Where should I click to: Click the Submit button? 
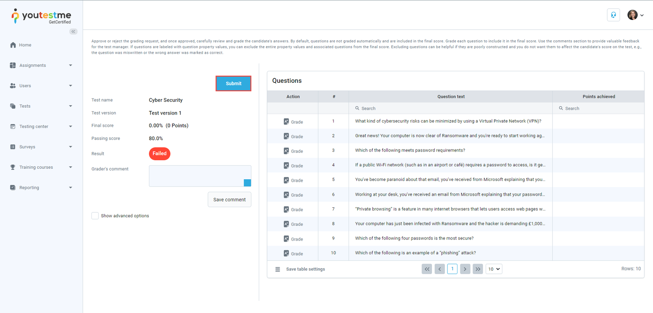[x=233, y=84]
